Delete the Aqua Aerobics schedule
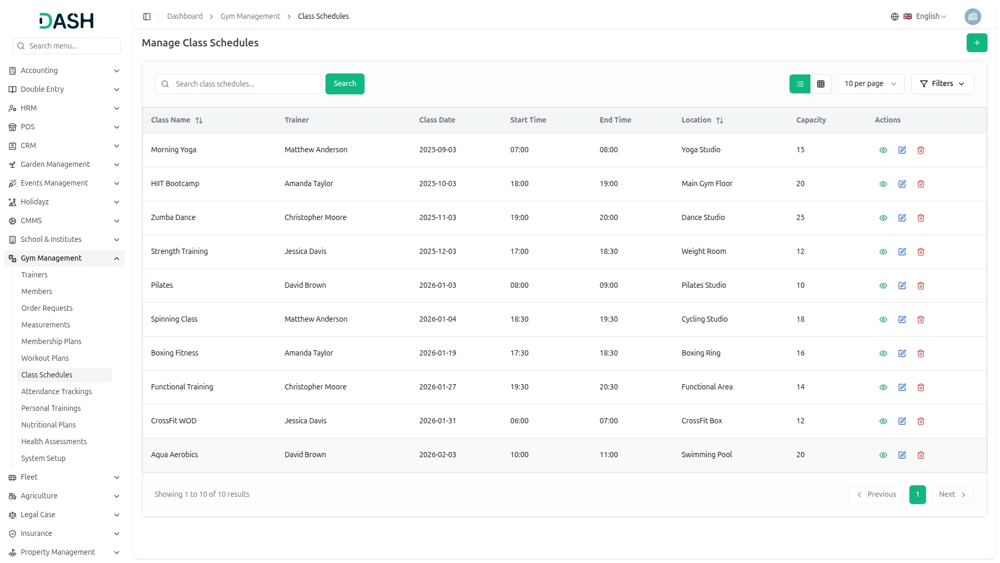This screenshot has height=563, width=1000. pos(921,455)
